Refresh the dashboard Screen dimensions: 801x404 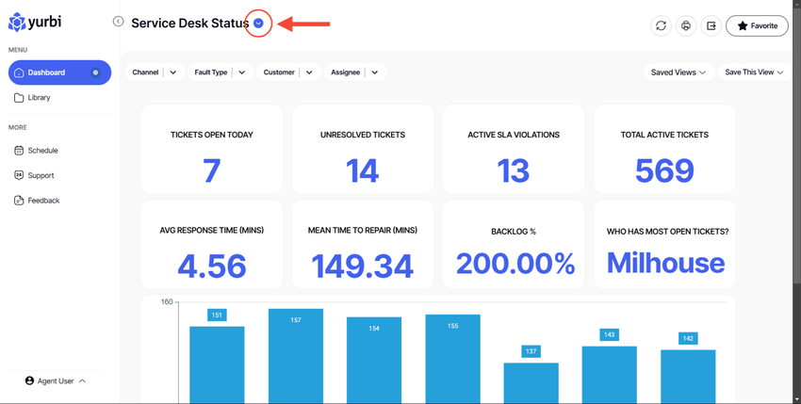(x=661, y=25)
